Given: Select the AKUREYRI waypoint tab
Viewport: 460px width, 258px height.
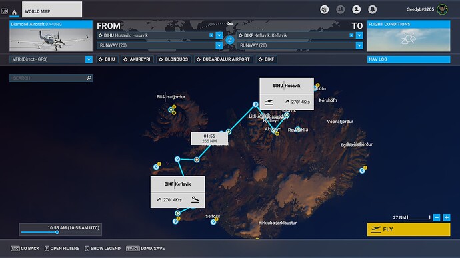Looking at the screenshot, I should coord(137,59).
